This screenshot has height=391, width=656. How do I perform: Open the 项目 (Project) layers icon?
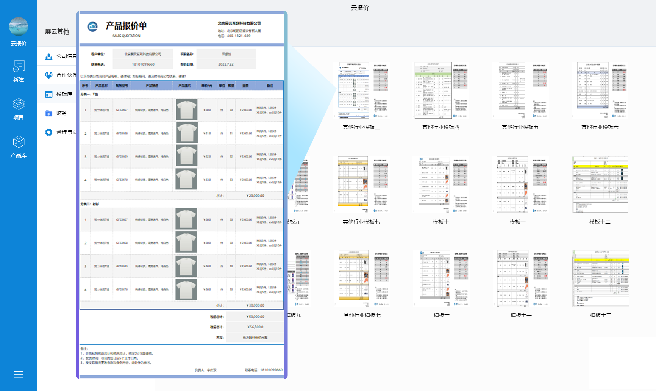[19, 104]
